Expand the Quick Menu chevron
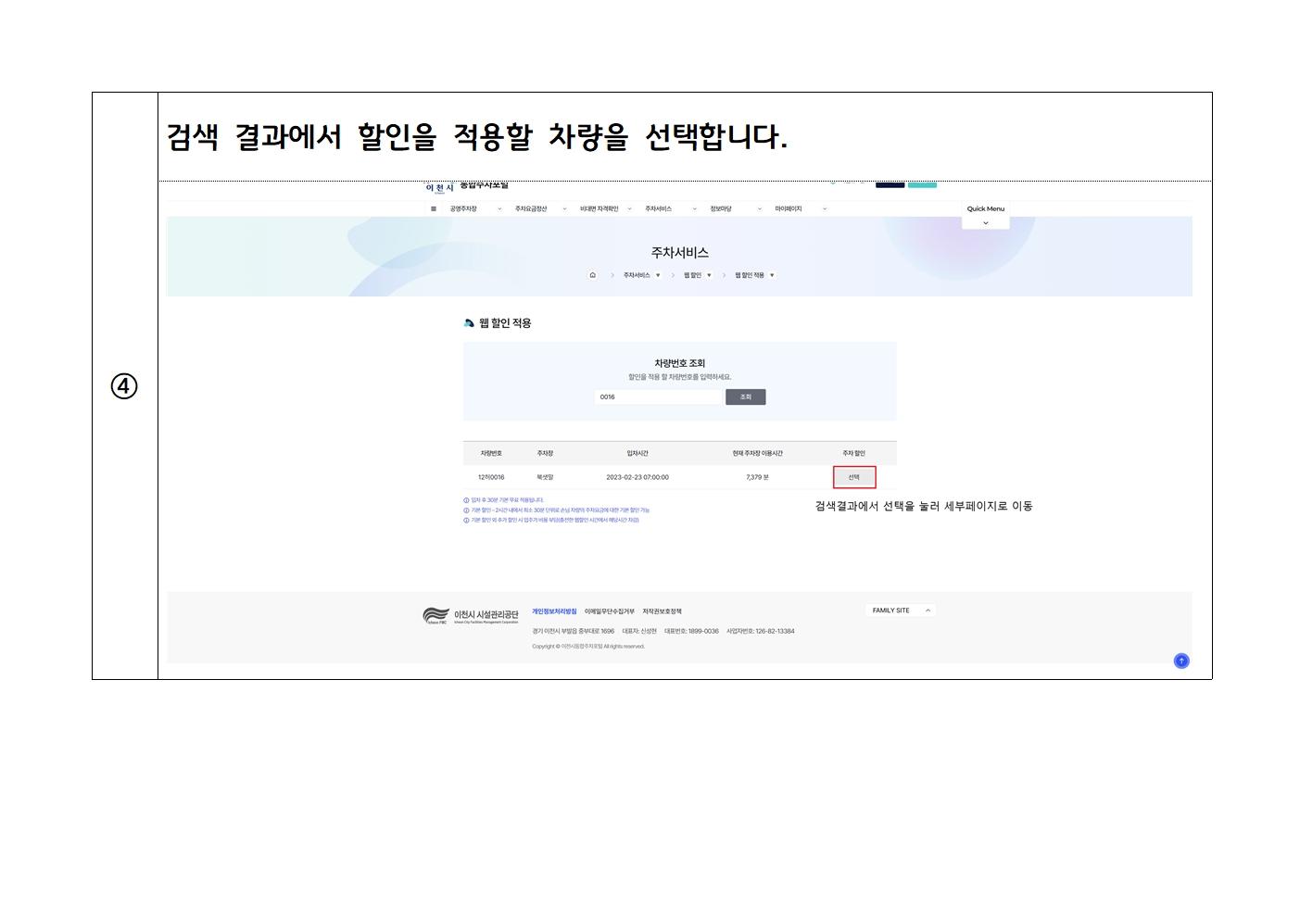 tap(985, 222)
